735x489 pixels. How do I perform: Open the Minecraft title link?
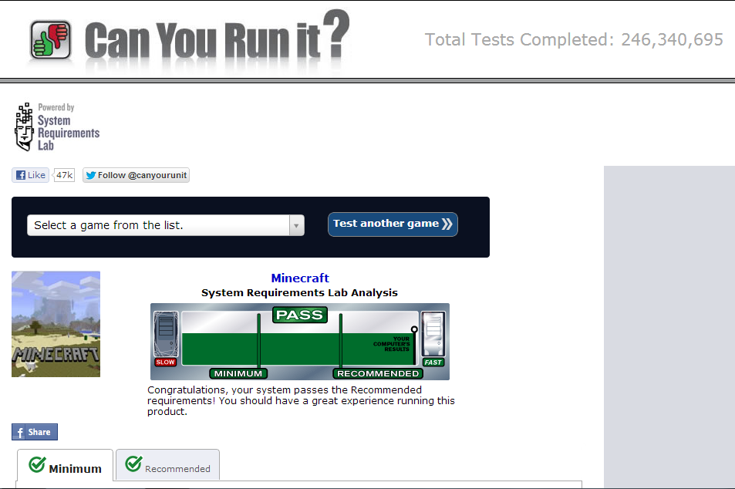300,278
